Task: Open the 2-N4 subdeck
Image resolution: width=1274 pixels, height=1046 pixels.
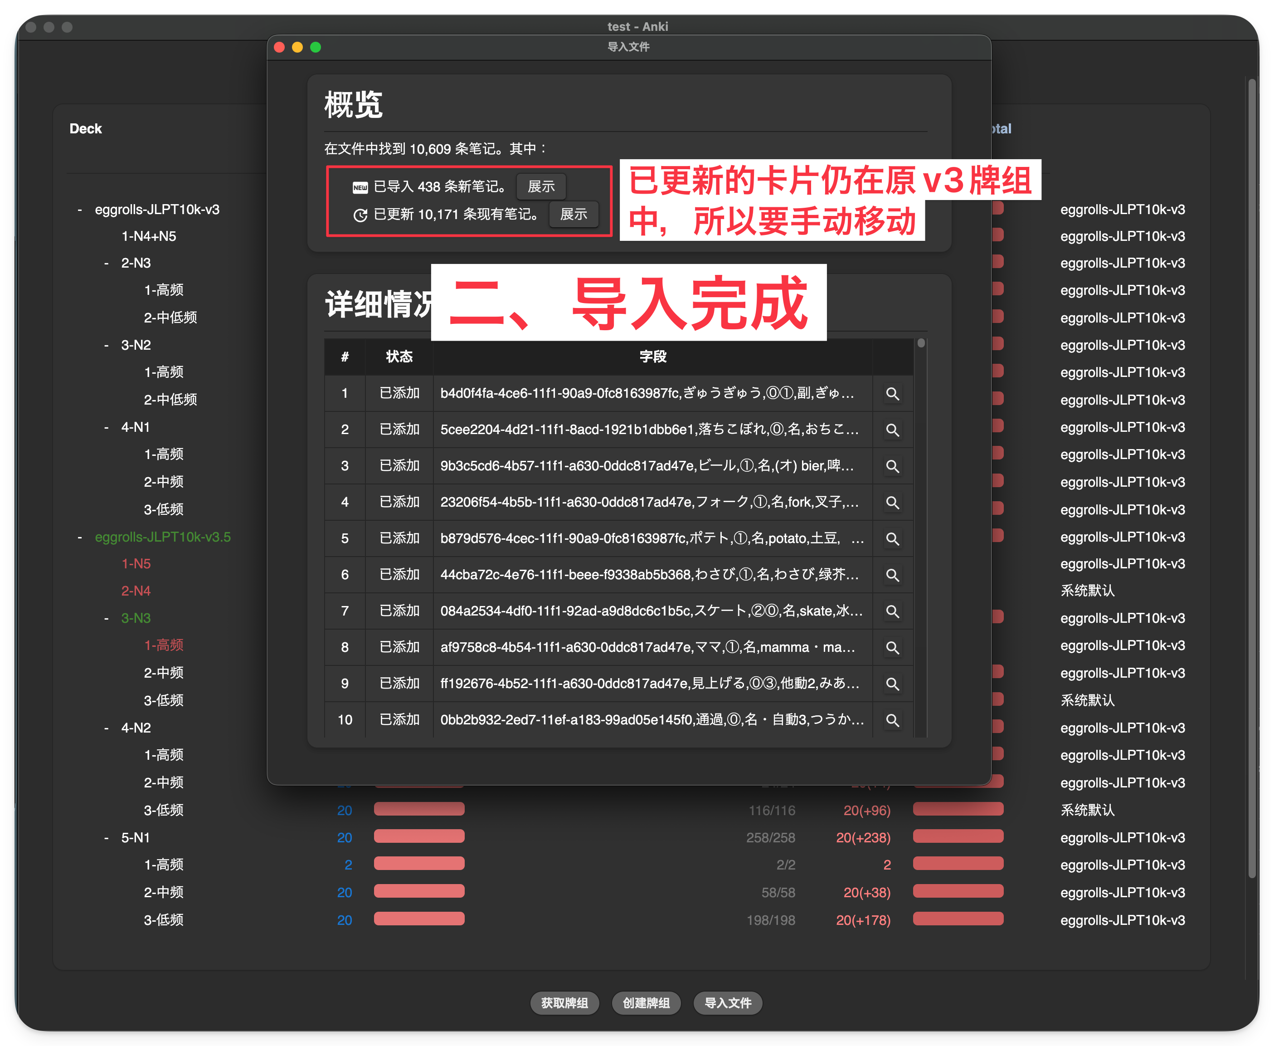Action: [x=136, y=591]
